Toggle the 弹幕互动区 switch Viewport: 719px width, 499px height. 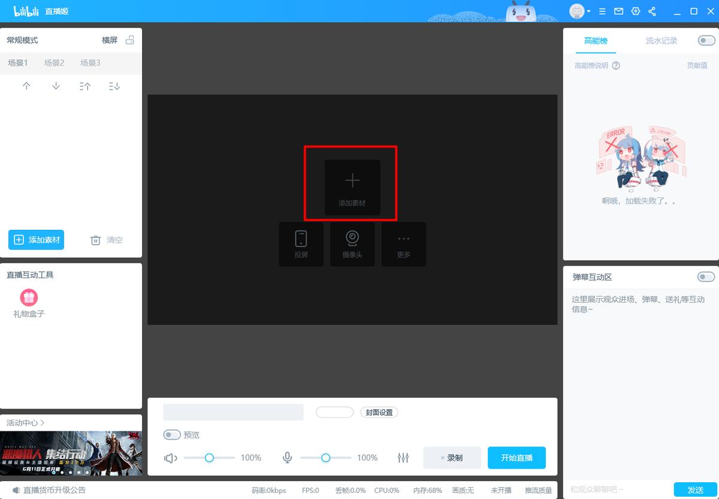tap(706, 277)
